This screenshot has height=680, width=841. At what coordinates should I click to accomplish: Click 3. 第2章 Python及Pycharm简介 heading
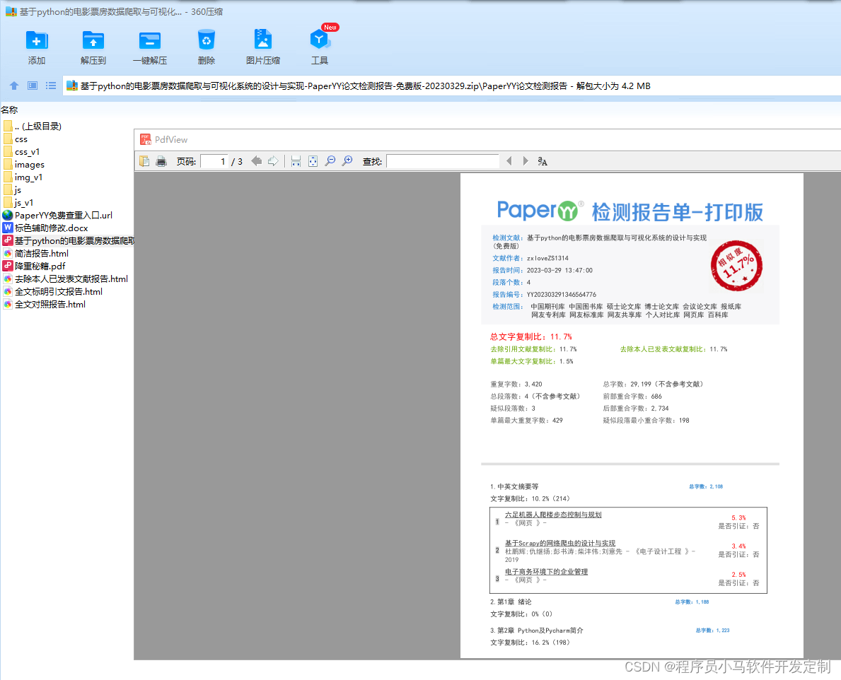[536, 630]
